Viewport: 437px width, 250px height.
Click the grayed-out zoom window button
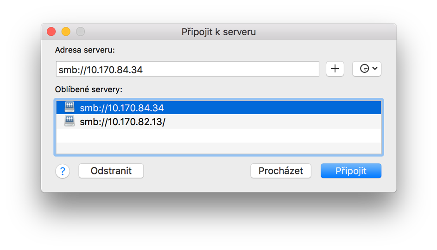coord(81,32)
